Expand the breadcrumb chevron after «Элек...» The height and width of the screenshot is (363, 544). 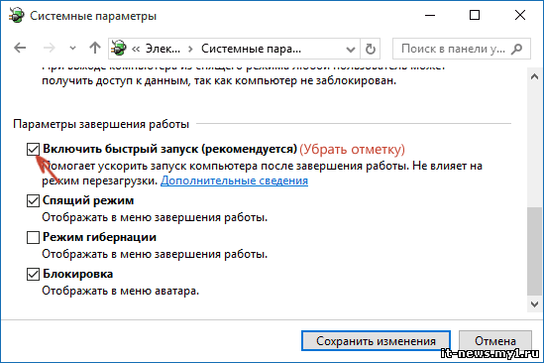tap(190, 49)
